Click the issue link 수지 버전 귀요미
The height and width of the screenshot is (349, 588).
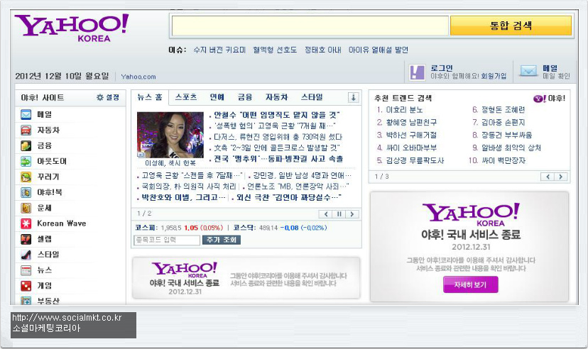[x=219, y=50]
